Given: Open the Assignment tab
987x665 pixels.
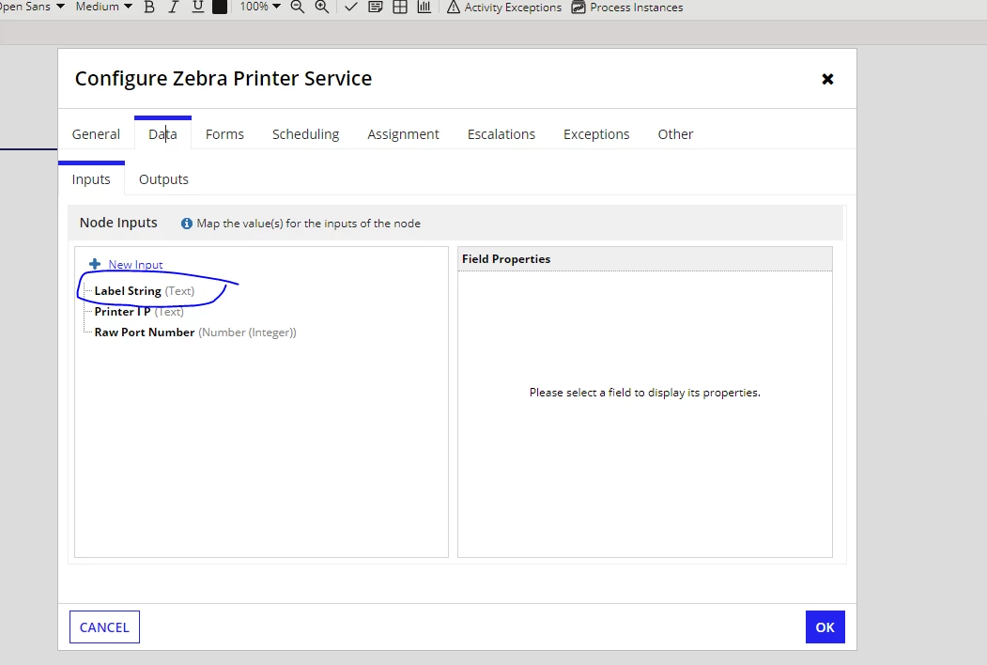Looking at the screenshot, I should 403,134.
